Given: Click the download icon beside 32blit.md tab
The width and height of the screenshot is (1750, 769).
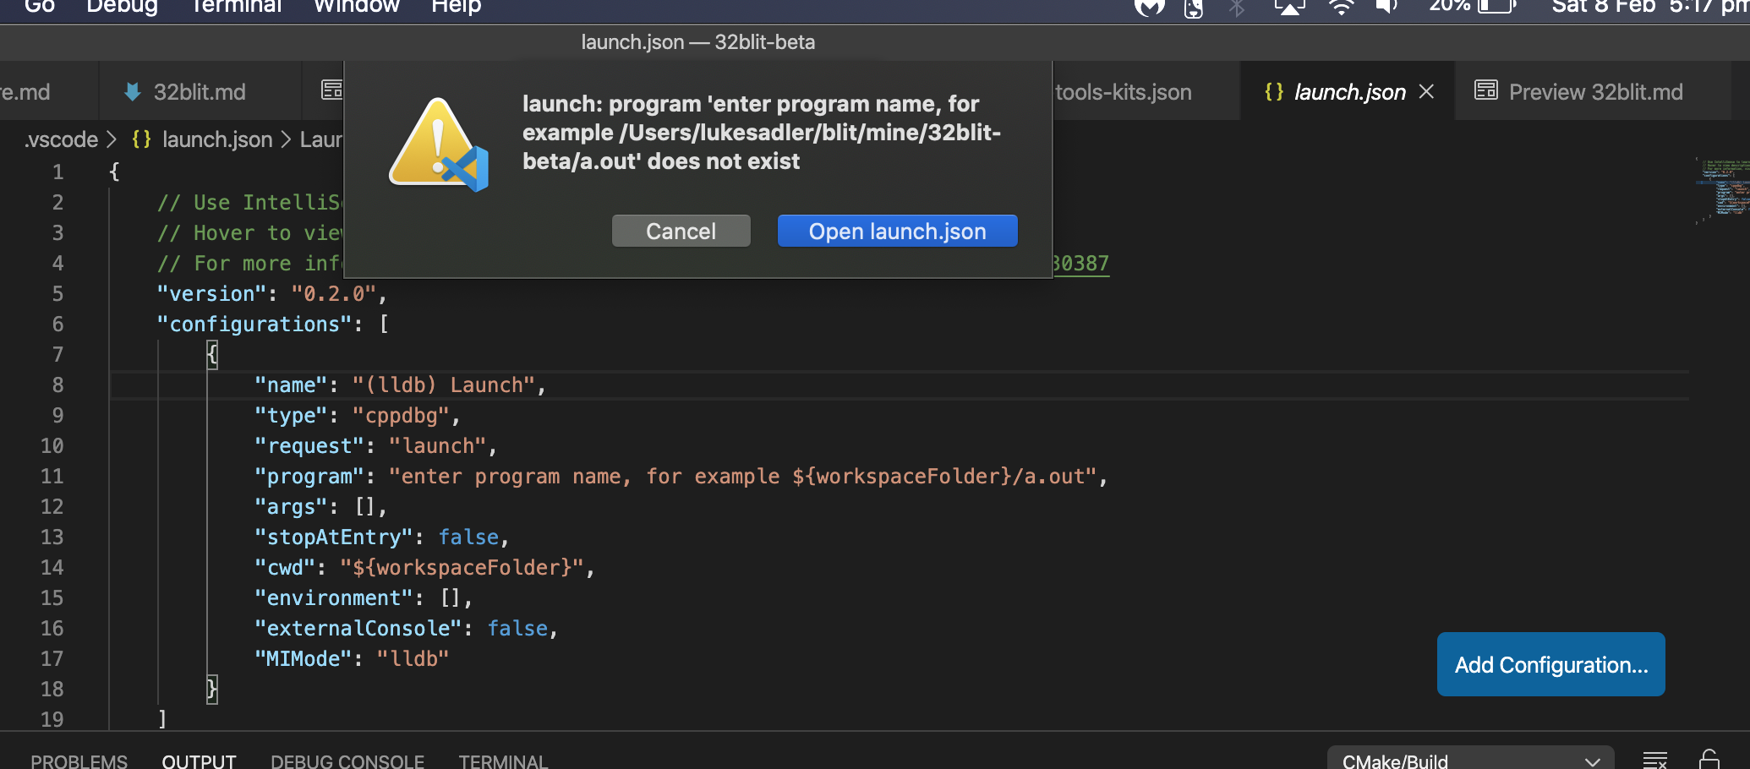Looking at the screenshot, I should tap(131, 91).
